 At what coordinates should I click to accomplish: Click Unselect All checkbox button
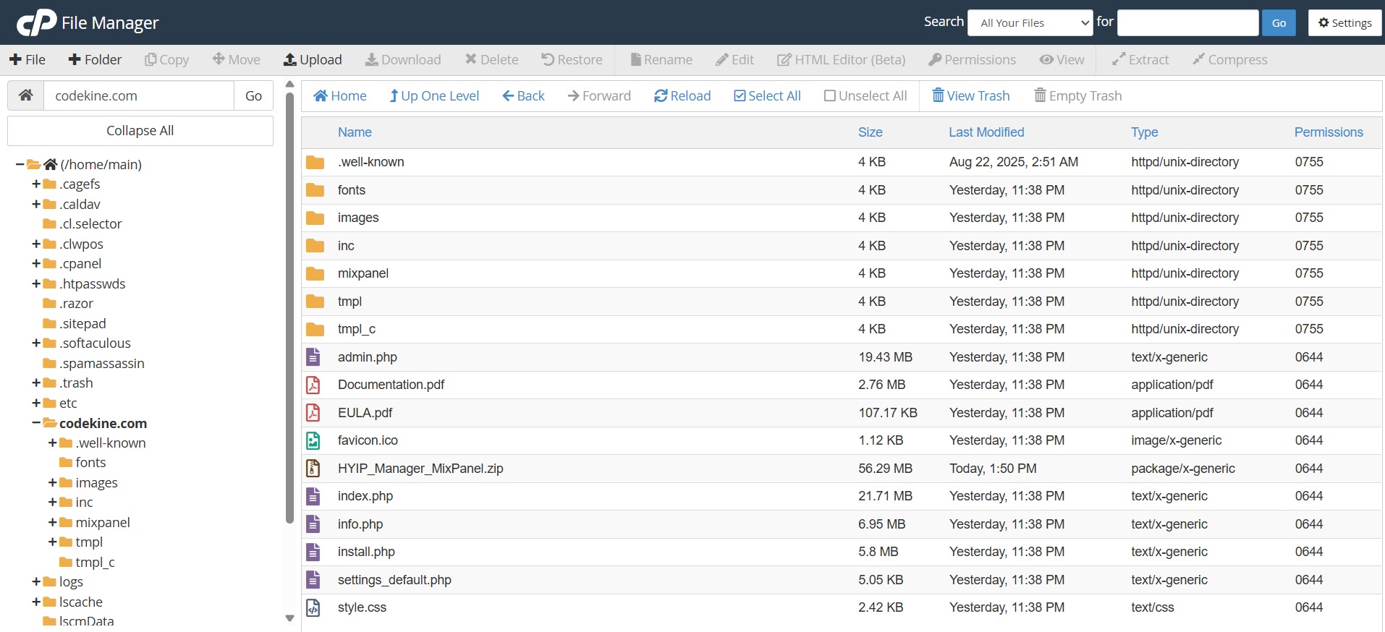click(865, 95)
